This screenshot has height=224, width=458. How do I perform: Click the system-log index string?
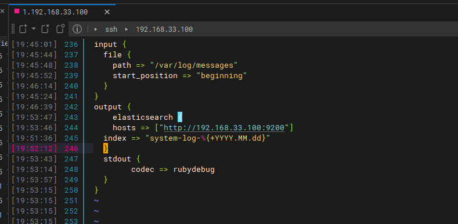(x=208, y=138)
